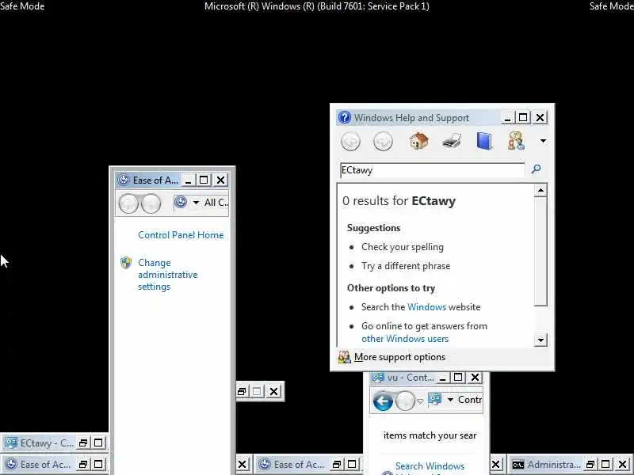
Task: Maximize the vu - Cont... window
Action: tap(458, 378)
